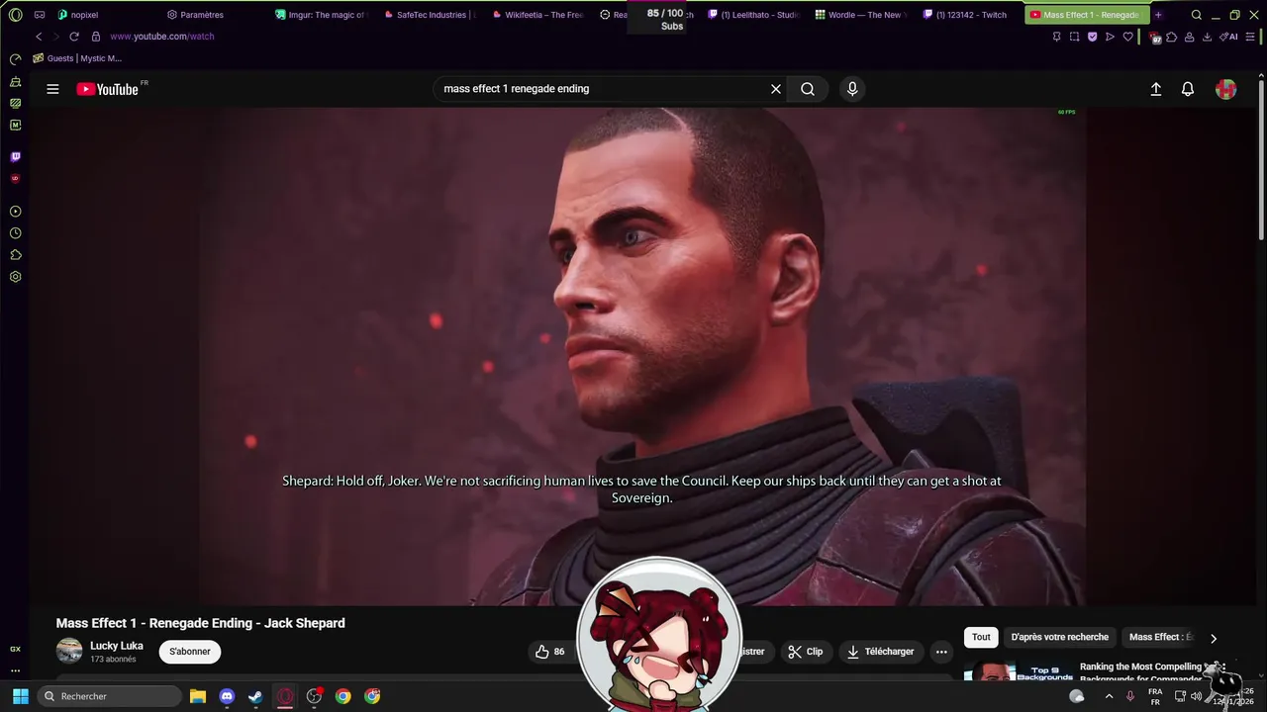The image size is (1267, 712).
Task: Open Easy Setup sliders icon
Action: pos(1249,37)
